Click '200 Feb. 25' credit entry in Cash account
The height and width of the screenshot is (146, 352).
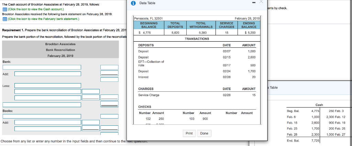click(x=337, y=129)
